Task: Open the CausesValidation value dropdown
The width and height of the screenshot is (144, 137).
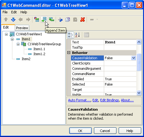Action: (133, 58)
